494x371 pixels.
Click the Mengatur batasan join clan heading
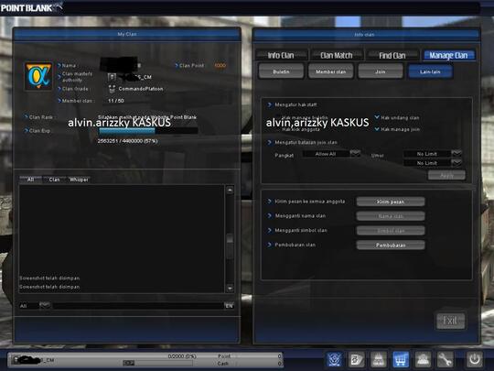306,142
